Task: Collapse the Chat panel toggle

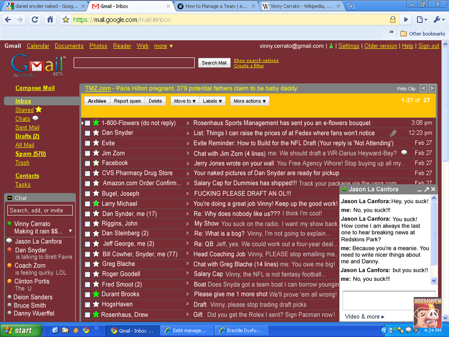Action: pos(10,198)
